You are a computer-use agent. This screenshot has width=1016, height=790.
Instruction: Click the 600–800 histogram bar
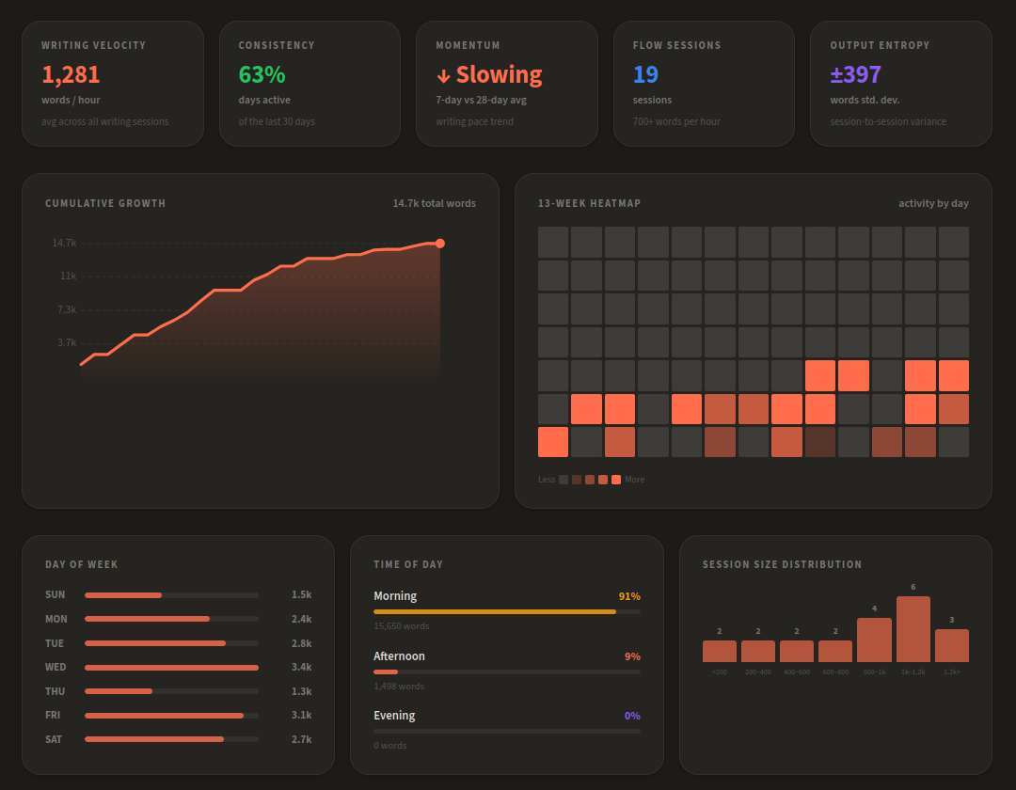coord(835,652)
